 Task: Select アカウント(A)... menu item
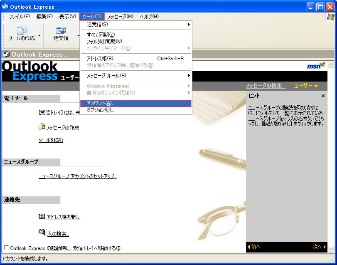click(x=135, y=103)
